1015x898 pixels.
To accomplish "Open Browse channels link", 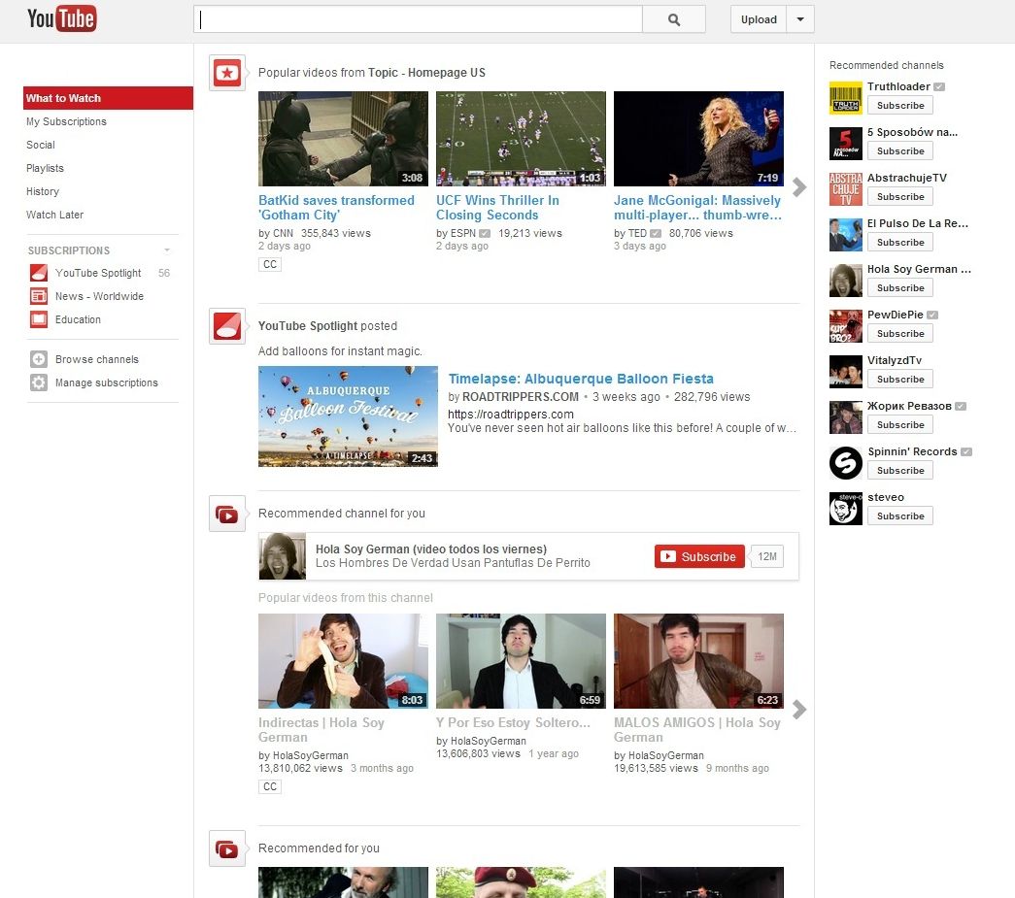I will (x=97, y=359).
